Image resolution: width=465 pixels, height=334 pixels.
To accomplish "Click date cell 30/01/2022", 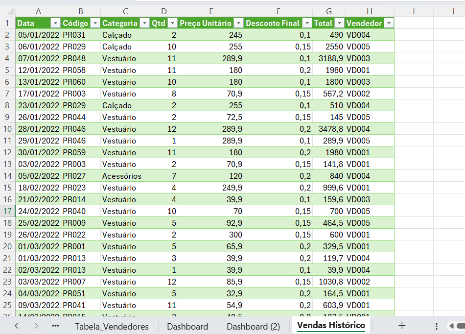I will (x=38, y=152).
